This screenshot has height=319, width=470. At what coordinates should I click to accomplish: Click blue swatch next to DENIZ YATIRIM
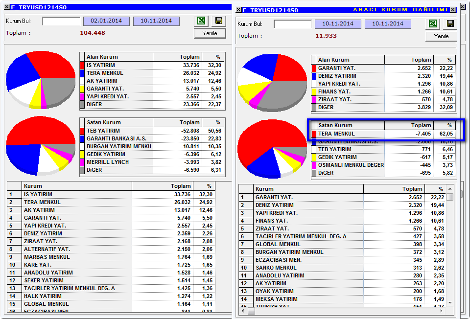tap(314, 76)
